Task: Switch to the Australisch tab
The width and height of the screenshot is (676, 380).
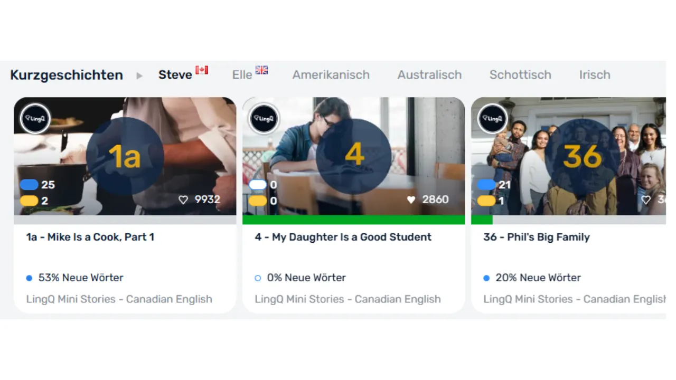Action: click(429, 75)
